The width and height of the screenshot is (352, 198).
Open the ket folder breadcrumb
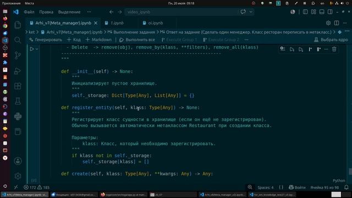tap(32, 32)
